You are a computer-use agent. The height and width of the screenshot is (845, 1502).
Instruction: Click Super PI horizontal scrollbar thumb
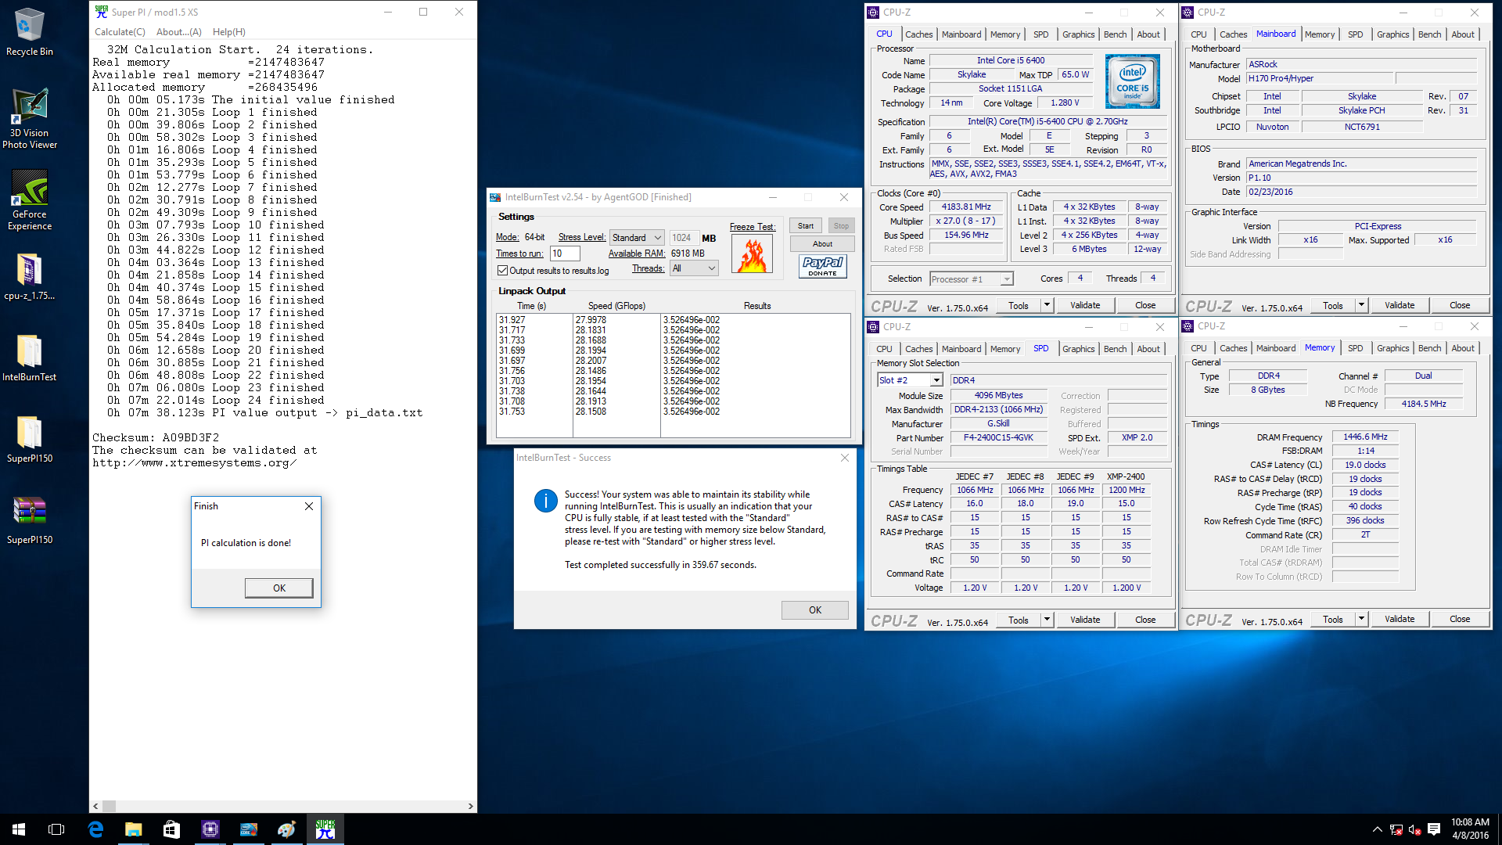[x=110, y=806]
